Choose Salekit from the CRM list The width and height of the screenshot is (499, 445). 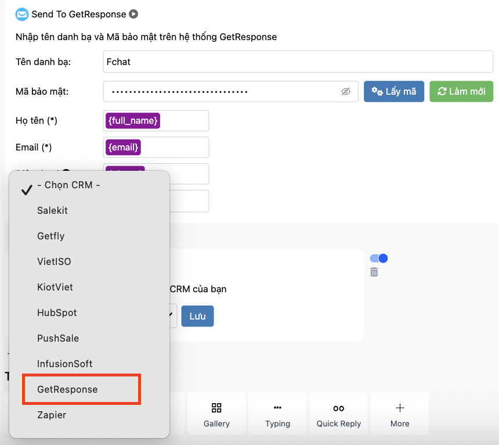pyautogui.click(x=89, y=210)
